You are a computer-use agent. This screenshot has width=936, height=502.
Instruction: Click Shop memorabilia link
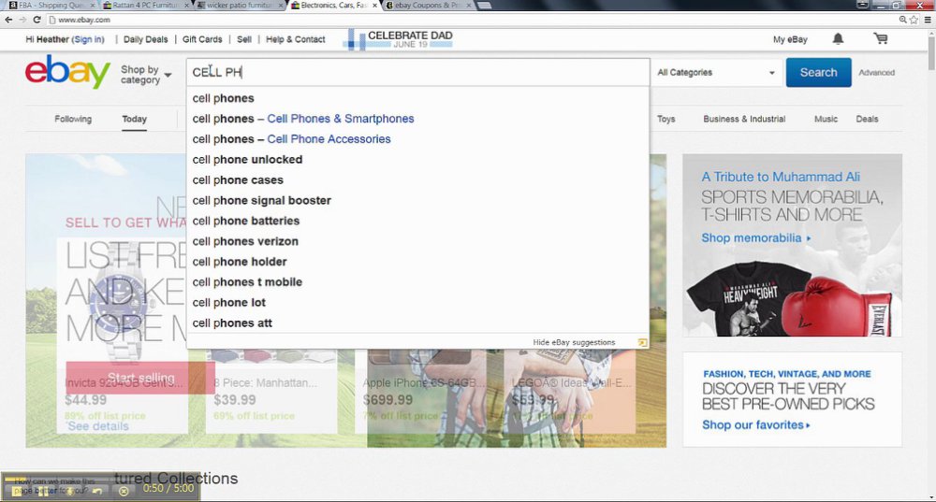tap(755, 237)
